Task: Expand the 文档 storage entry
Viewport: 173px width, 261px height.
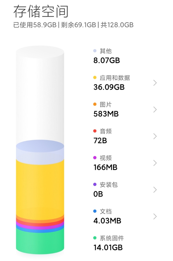Action: point(155,216)
